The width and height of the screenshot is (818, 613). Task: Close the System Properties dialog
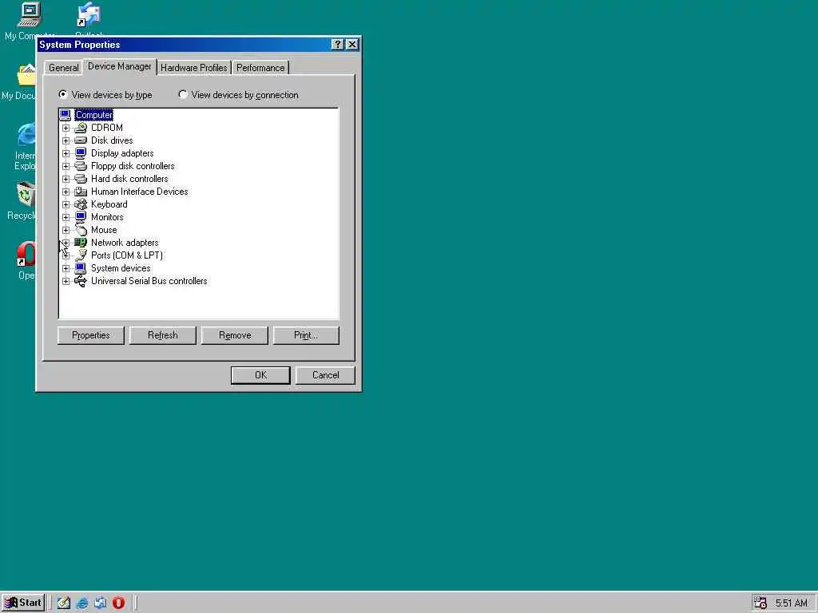pyautogui.click(x=352, y=45)
